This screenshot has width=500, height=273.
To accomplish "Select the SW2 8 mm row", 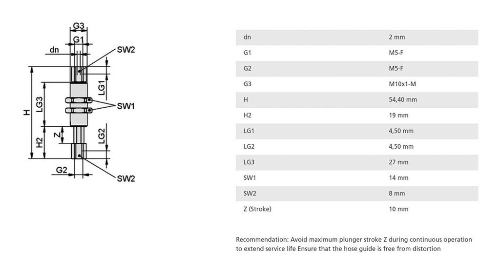I will 357,194.
